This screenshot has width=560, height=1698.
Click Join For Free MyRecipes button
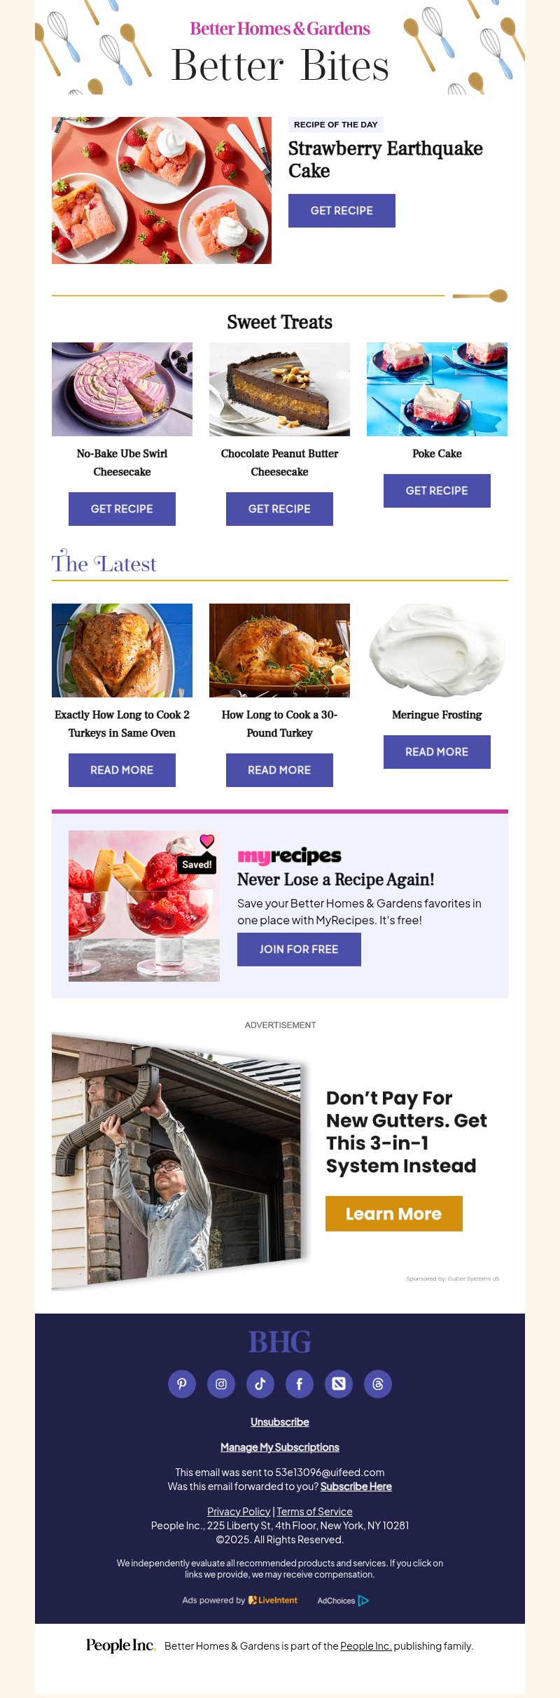(x=299, y=949)
